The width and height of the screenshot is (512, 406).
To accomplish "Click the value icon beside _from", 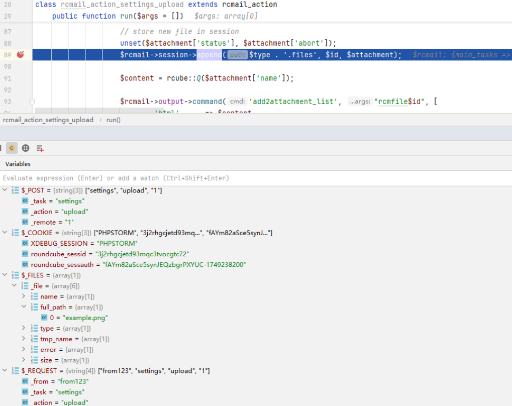I will tap(25, 381).
